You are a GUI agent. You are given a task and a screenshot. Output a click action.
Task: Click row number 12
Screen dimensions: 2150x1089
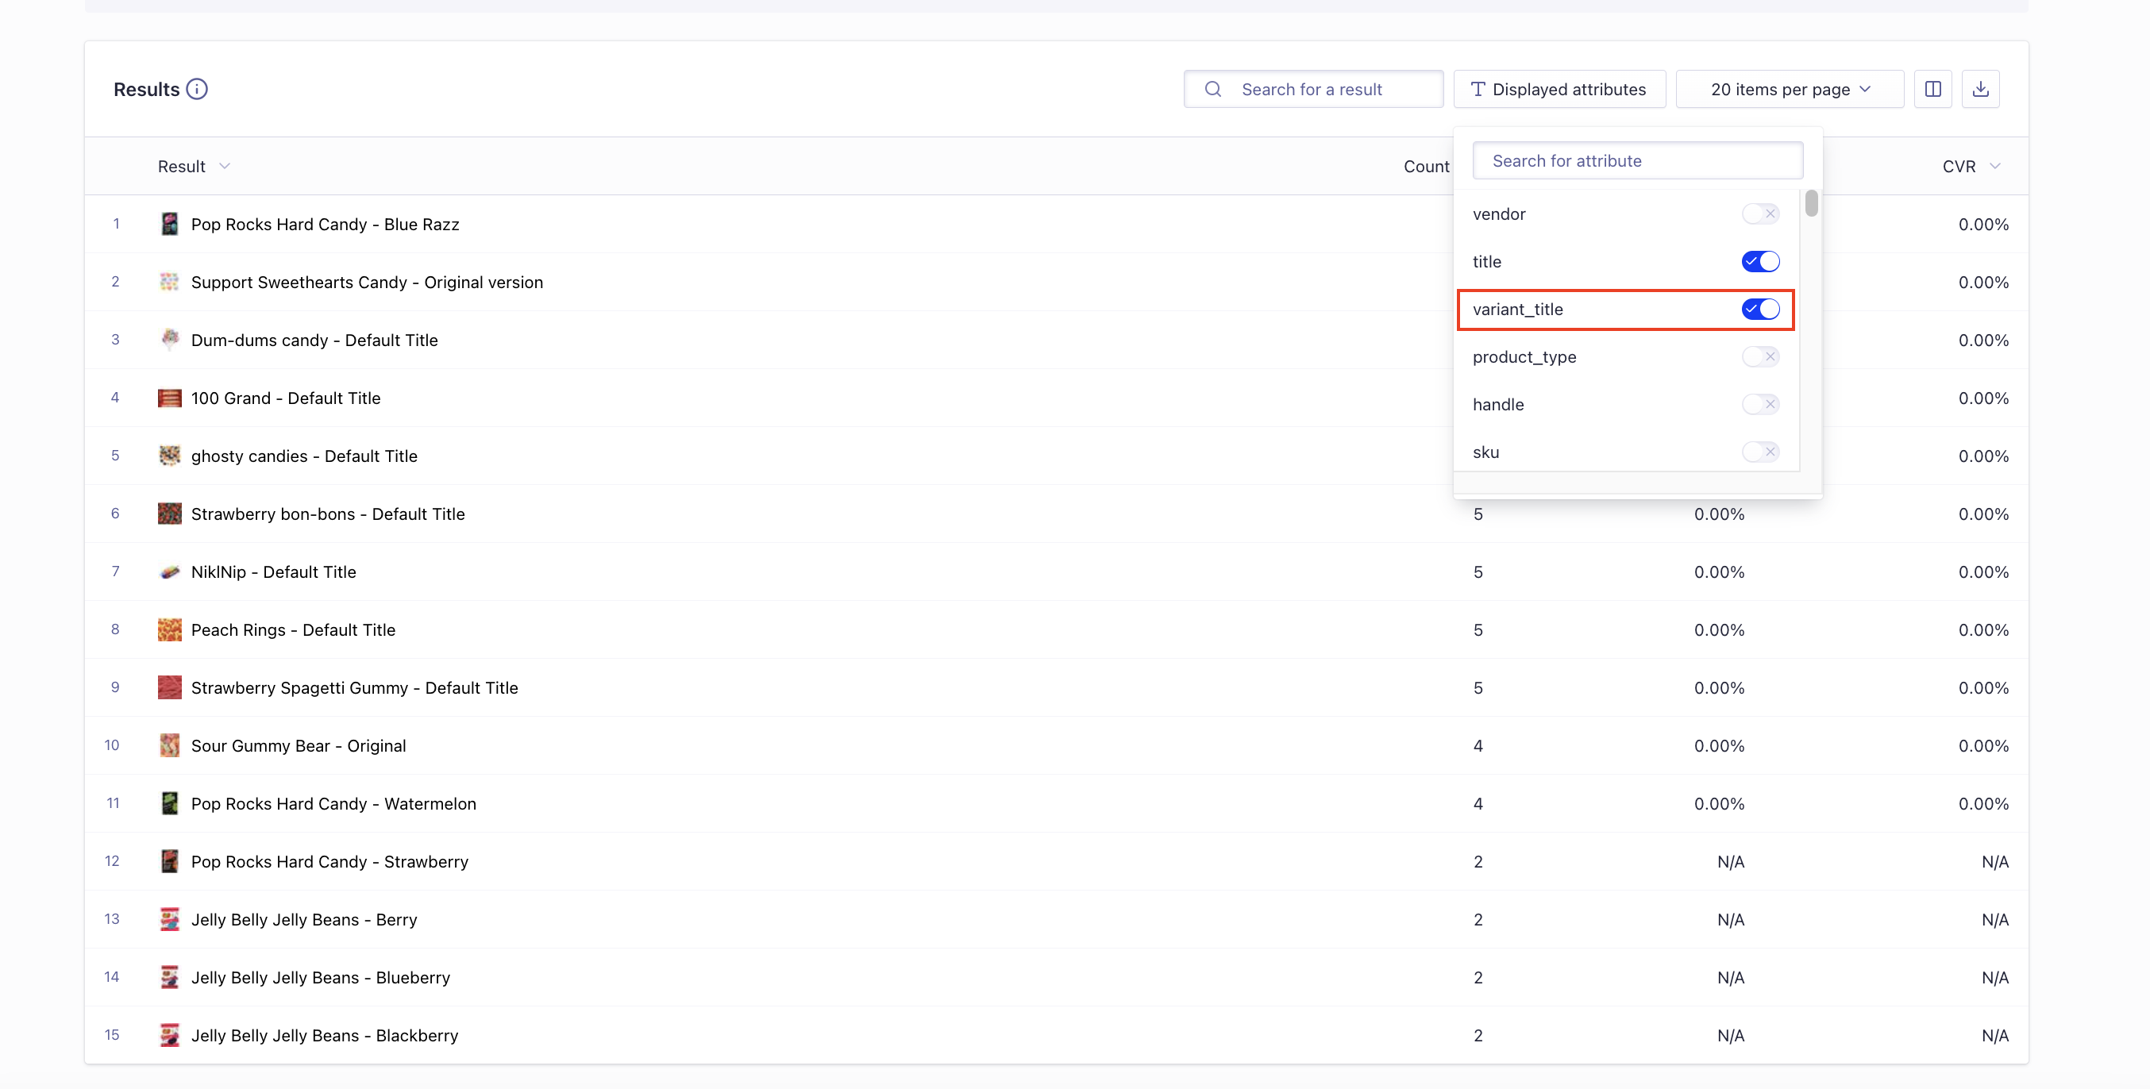[x=112, y=861]
